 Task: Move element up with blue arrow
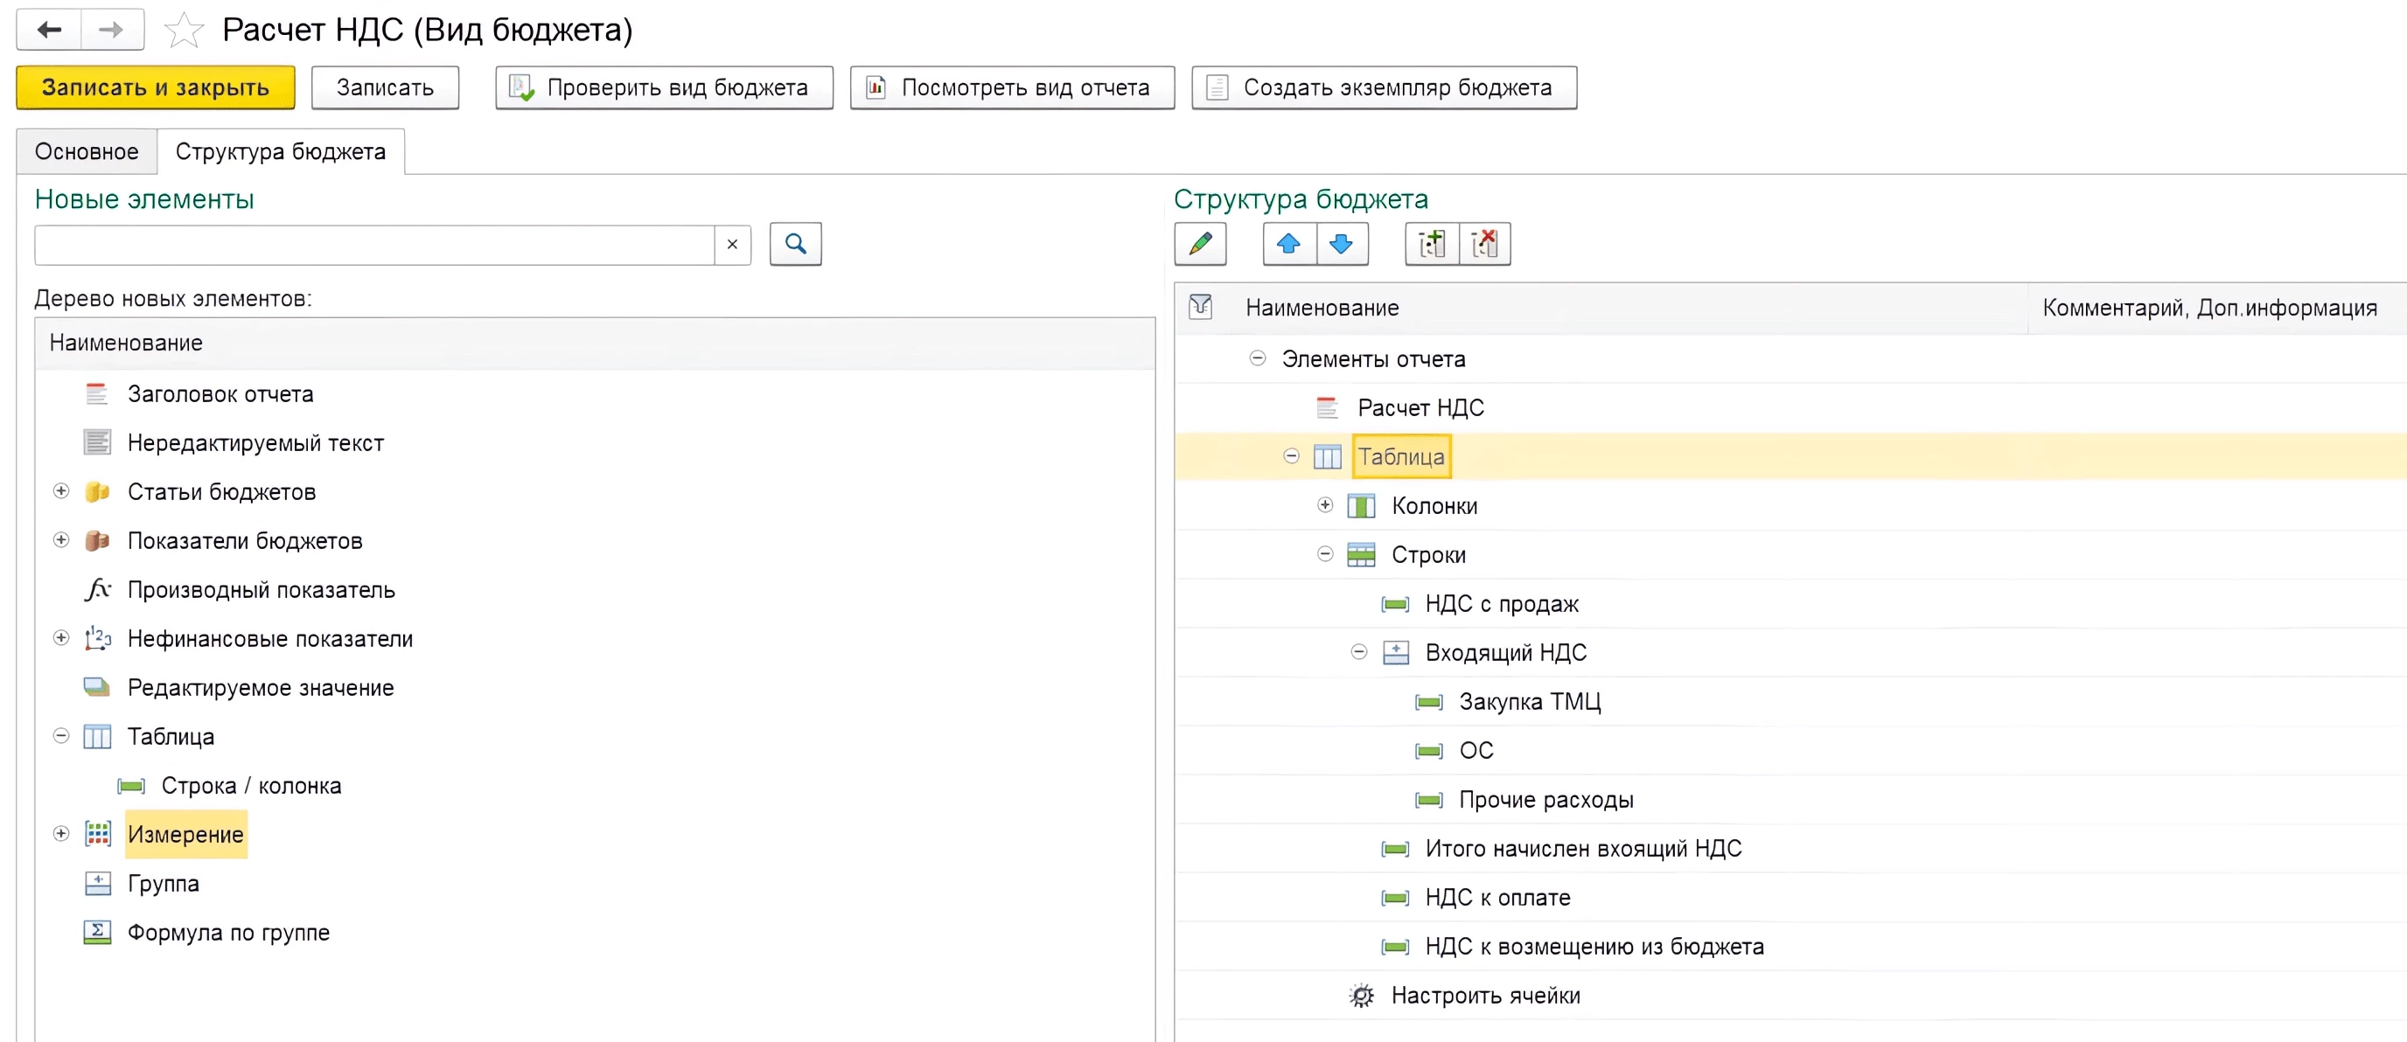tap(1288, 244)
